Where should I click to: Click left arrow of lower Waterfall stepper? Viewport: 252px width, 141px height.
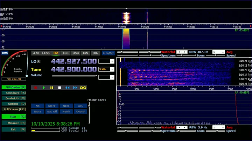[x=179, y=127]
